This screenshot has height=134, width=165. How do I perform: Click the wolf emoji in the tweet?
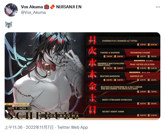(9, 25)
